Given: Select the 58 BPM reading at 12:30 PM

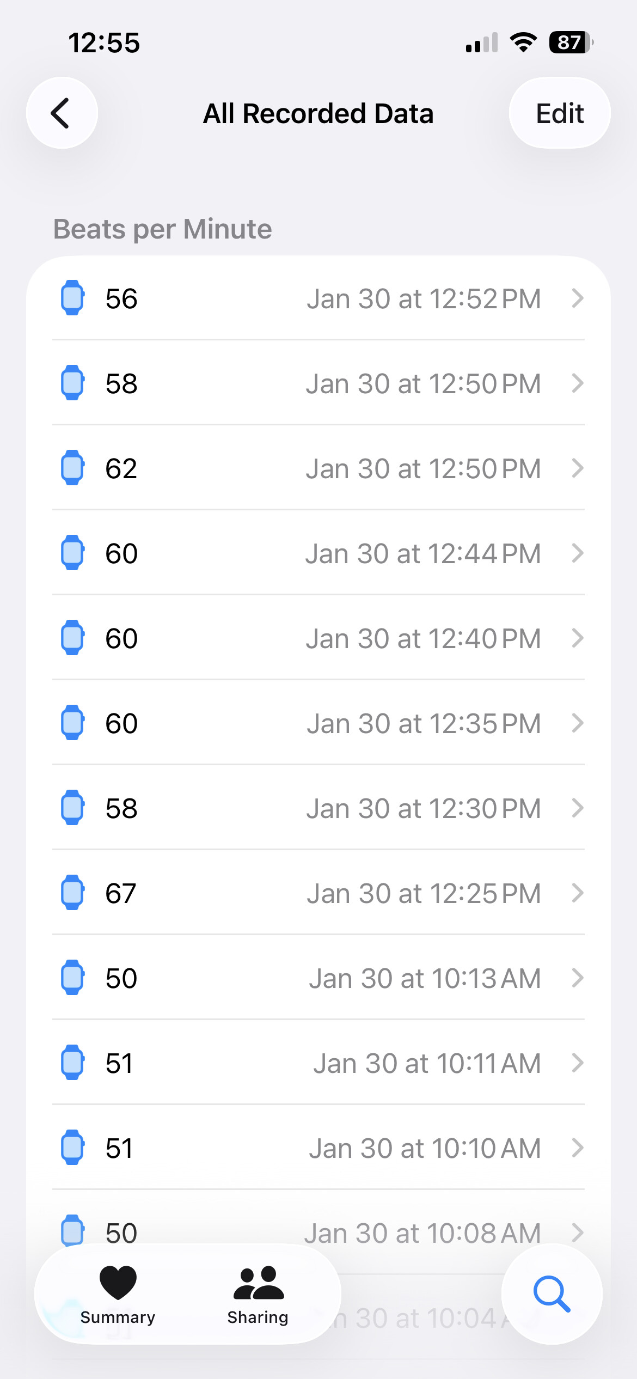Looking at the screenshot, I should click(x=318, y=808).
